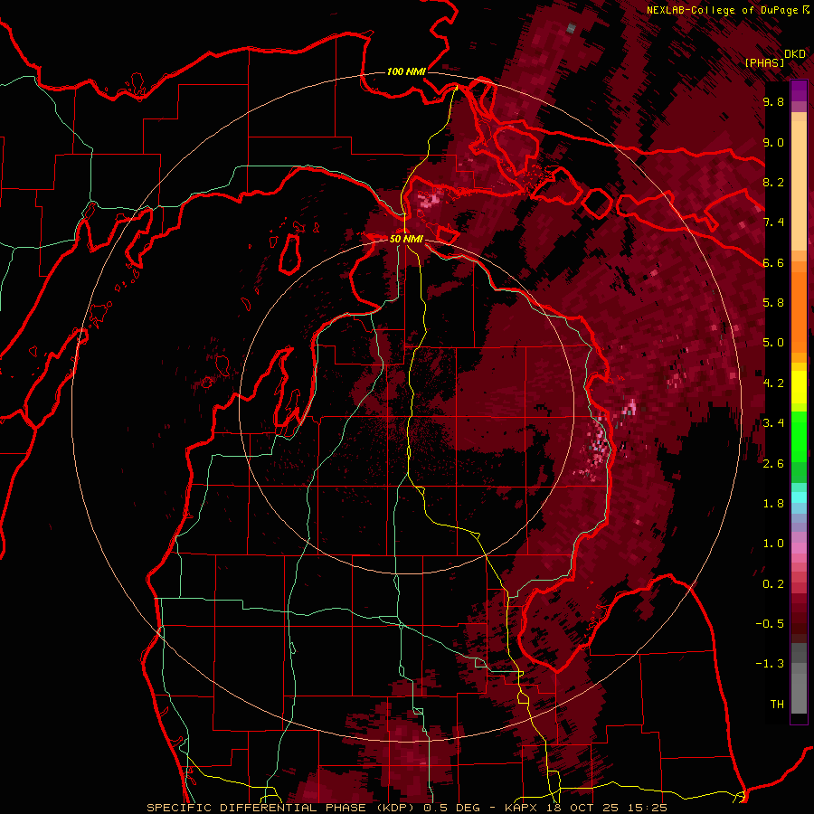Click the [PHAS] units label
The width and height of the screenshot is (814, 814).
point(764,63)
